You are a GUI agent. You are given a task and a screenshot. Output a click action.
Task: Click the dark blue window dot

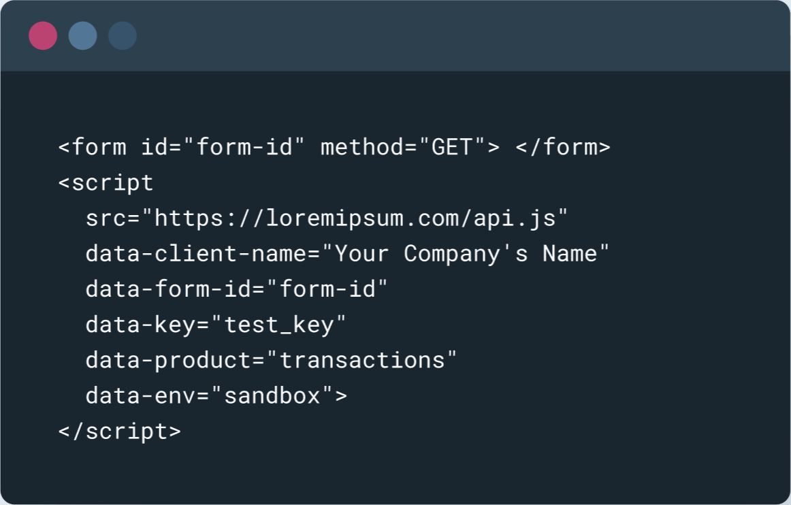[123, 35]
